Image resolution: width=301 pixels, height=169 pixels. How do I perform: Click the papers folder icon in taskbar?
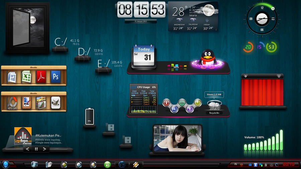49,164
